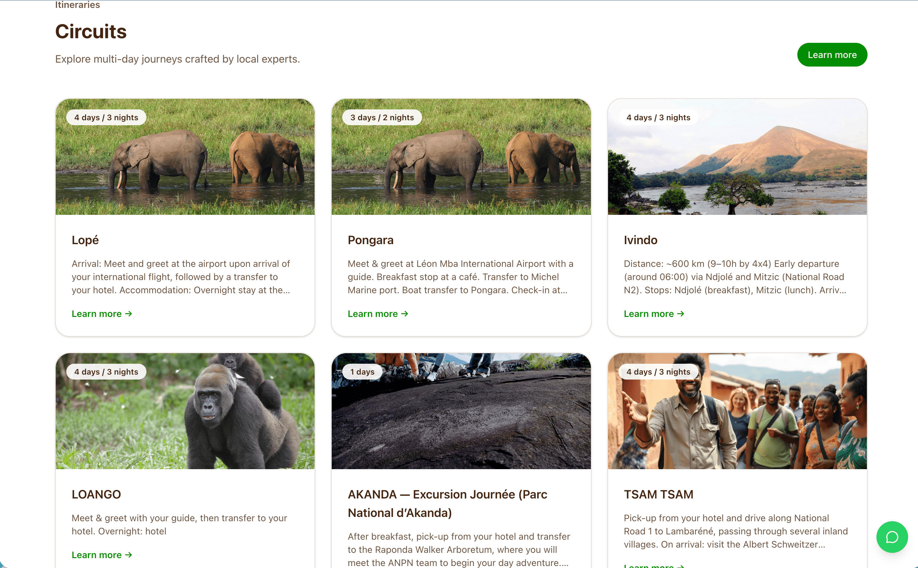Screen dimensions: 918x568
Task: Click the AKANDA after breakfast description
Action: point(459,549)
